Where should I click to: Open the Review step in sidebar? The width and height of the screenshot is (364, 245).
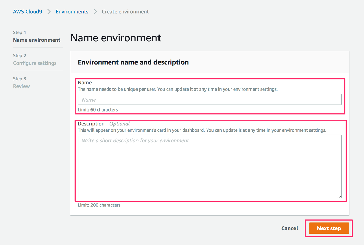(21, 86)
